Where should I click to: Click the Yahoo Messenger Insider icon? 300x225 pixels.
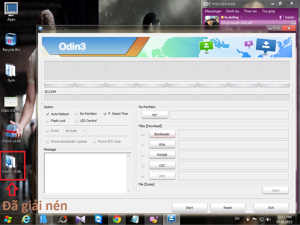pyautogui.click(x=281, y=17)
